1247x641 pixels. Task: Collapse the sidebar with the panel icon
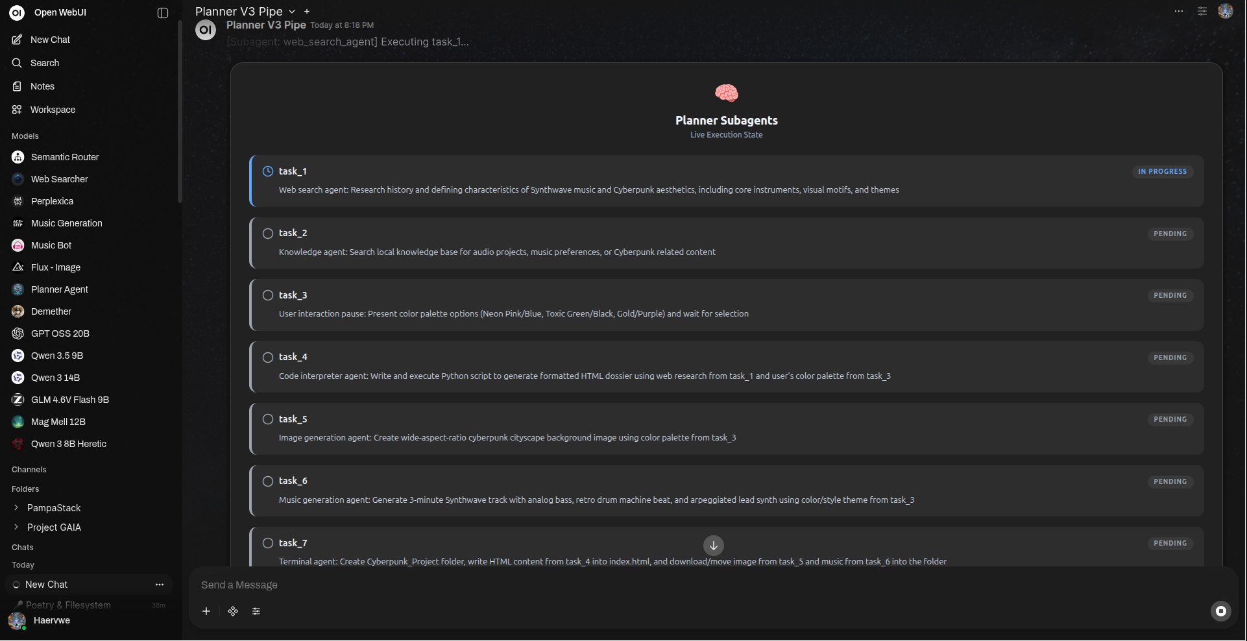point(163,12)
